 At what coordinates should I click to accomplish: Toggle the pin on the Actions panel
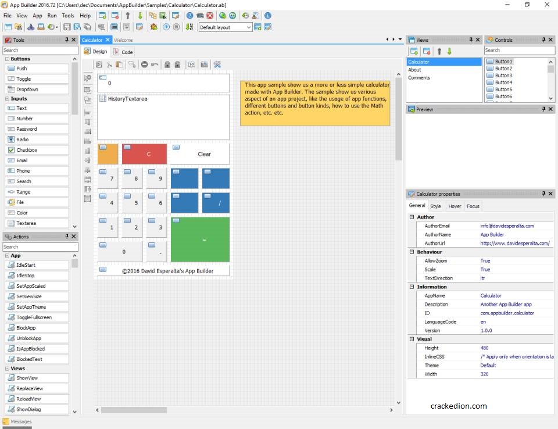pos(67,237)
